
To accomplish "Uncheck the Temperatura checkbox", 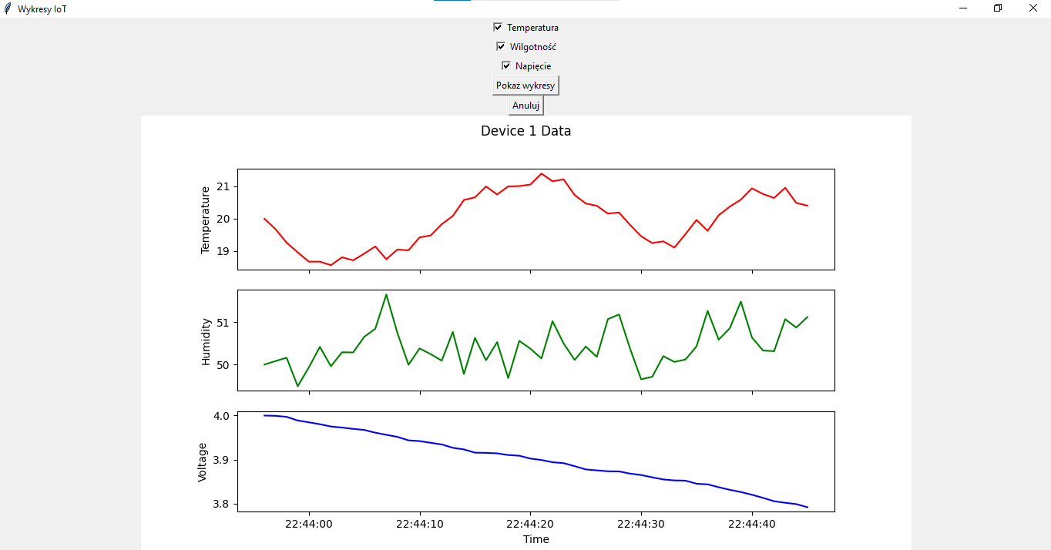I will [x=498, y=27].
